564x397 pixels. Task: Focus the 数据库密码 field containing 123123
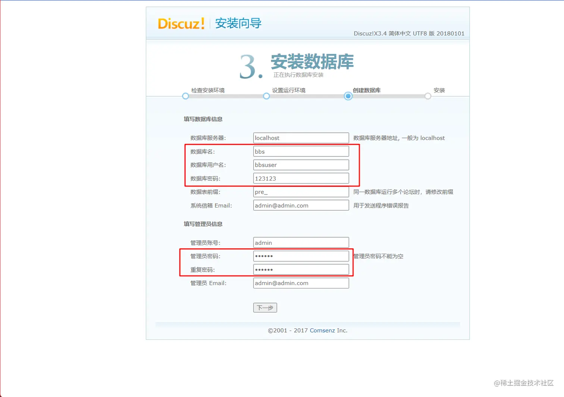point(301,178)
